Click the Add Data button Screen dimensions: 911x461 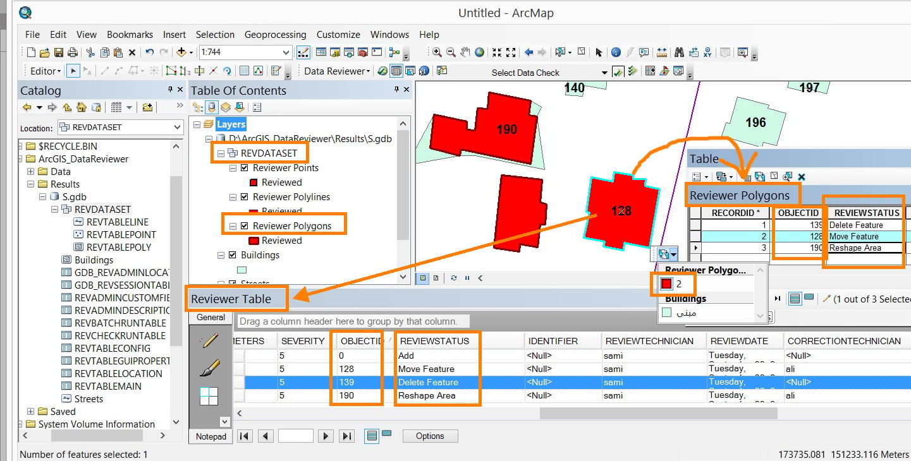(181, 52)
